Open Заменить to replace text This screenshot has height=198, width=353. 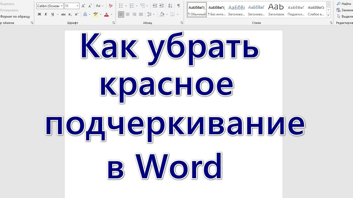click(x=345, y=10)
